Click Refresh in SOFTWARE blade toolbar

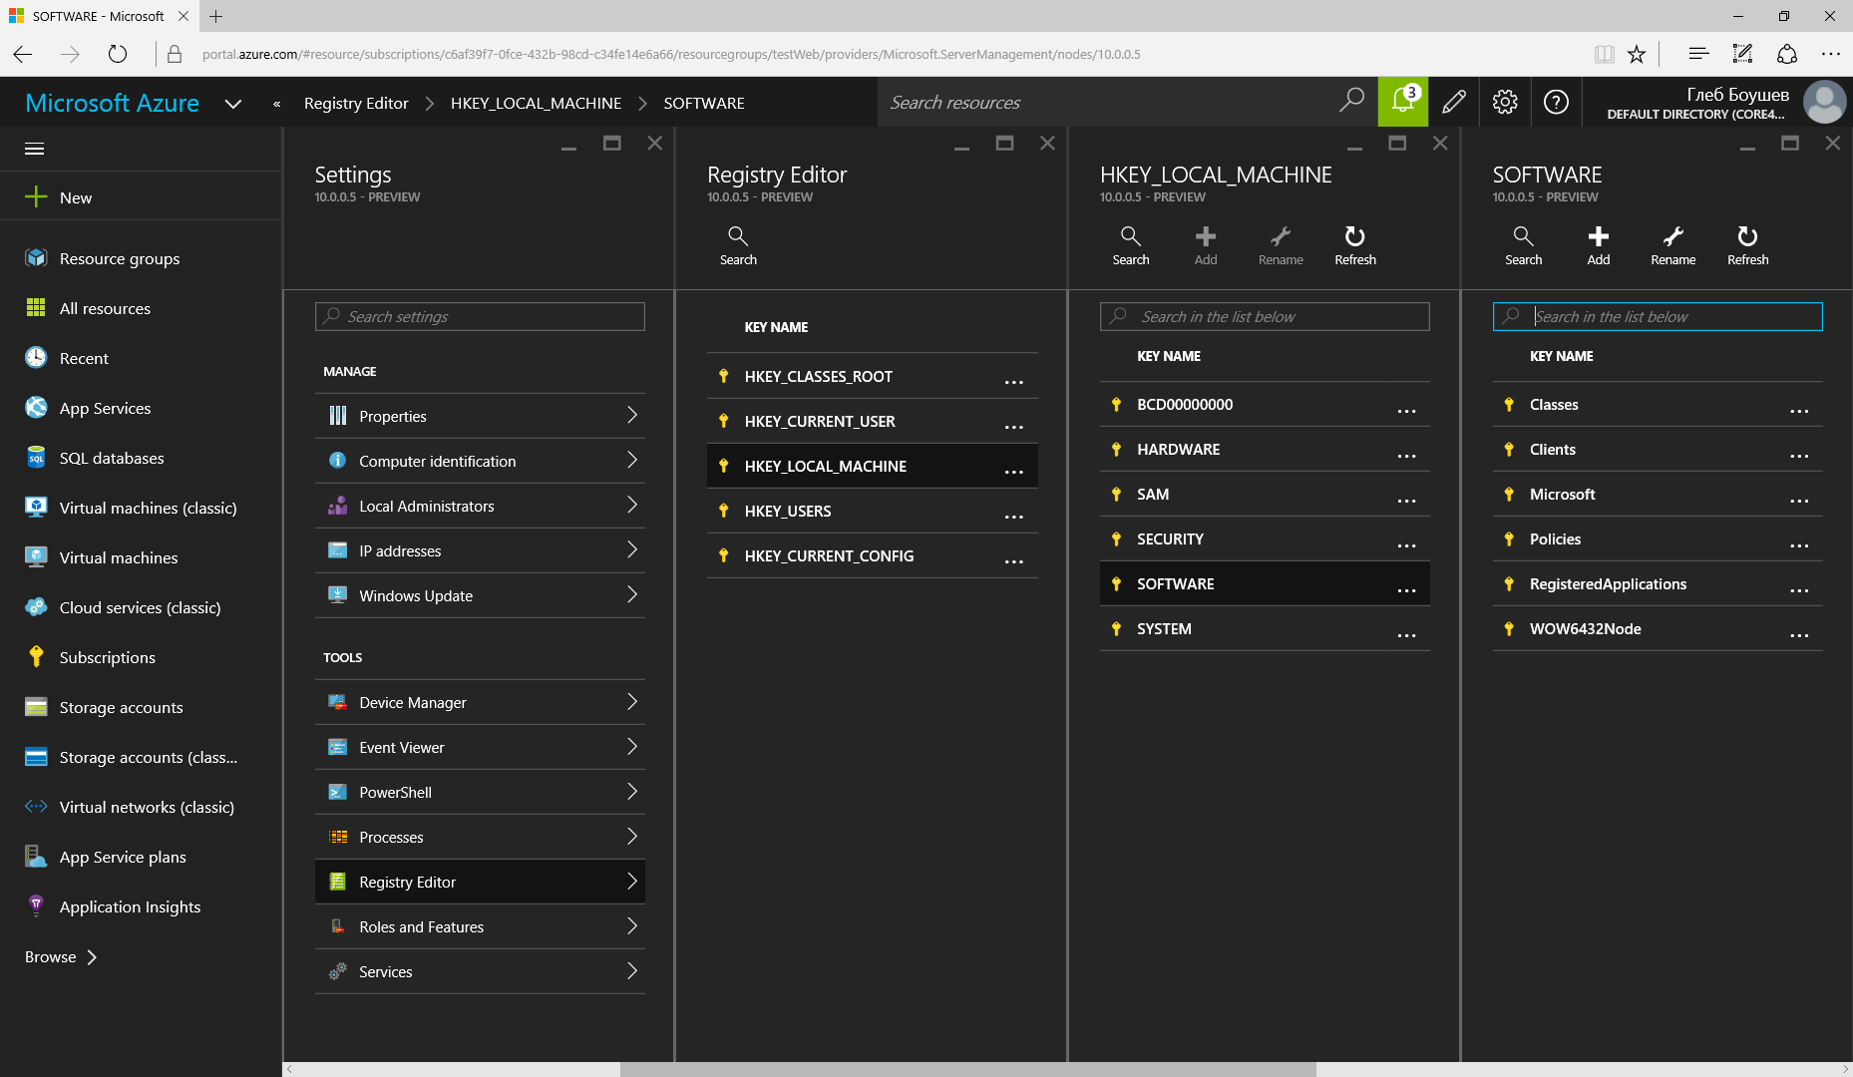click(x=1748, y=245)
